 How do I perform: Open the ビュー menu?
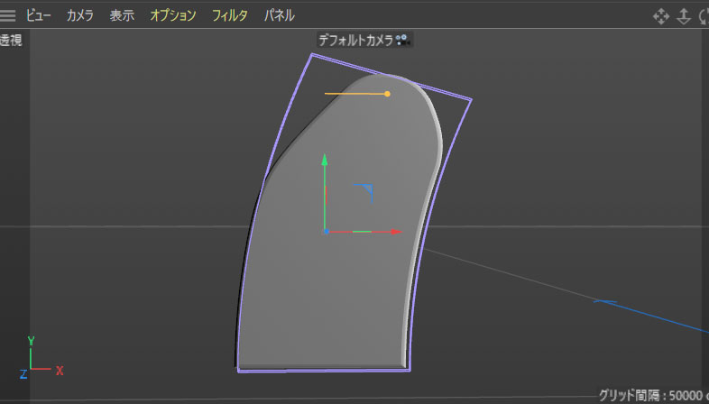pos(39,15)
